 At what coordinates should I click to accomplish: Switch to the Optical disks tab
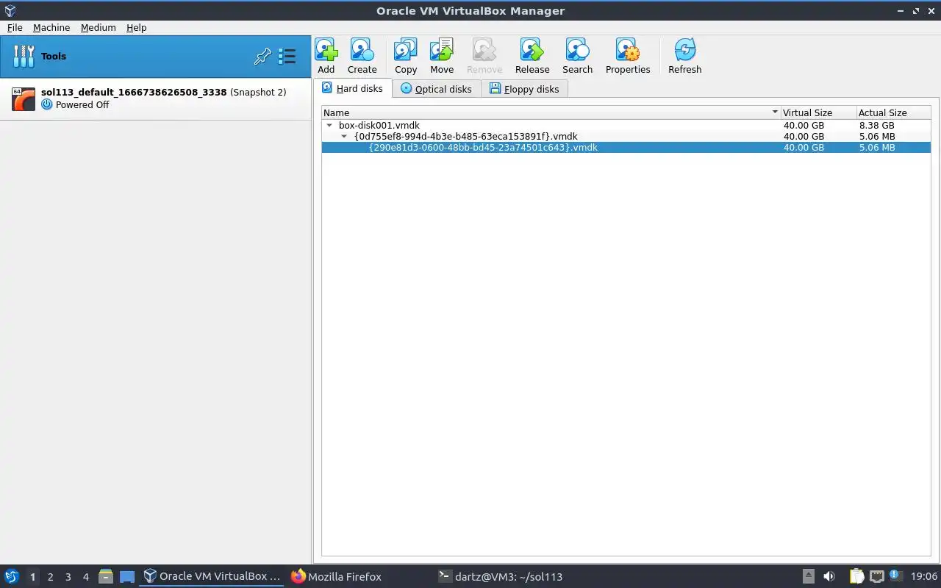[437, 89]
